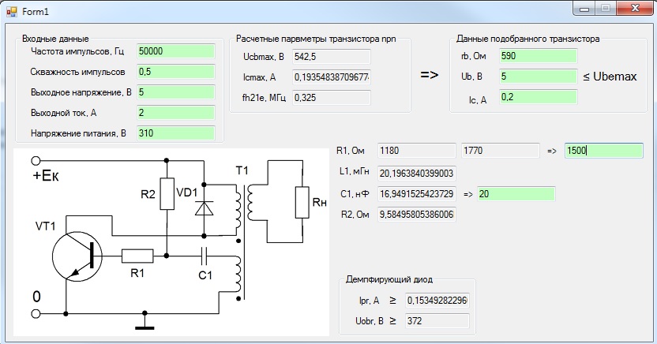
Task: Click the Form1 application icon in title bar
Action: (x=11, y=11)
